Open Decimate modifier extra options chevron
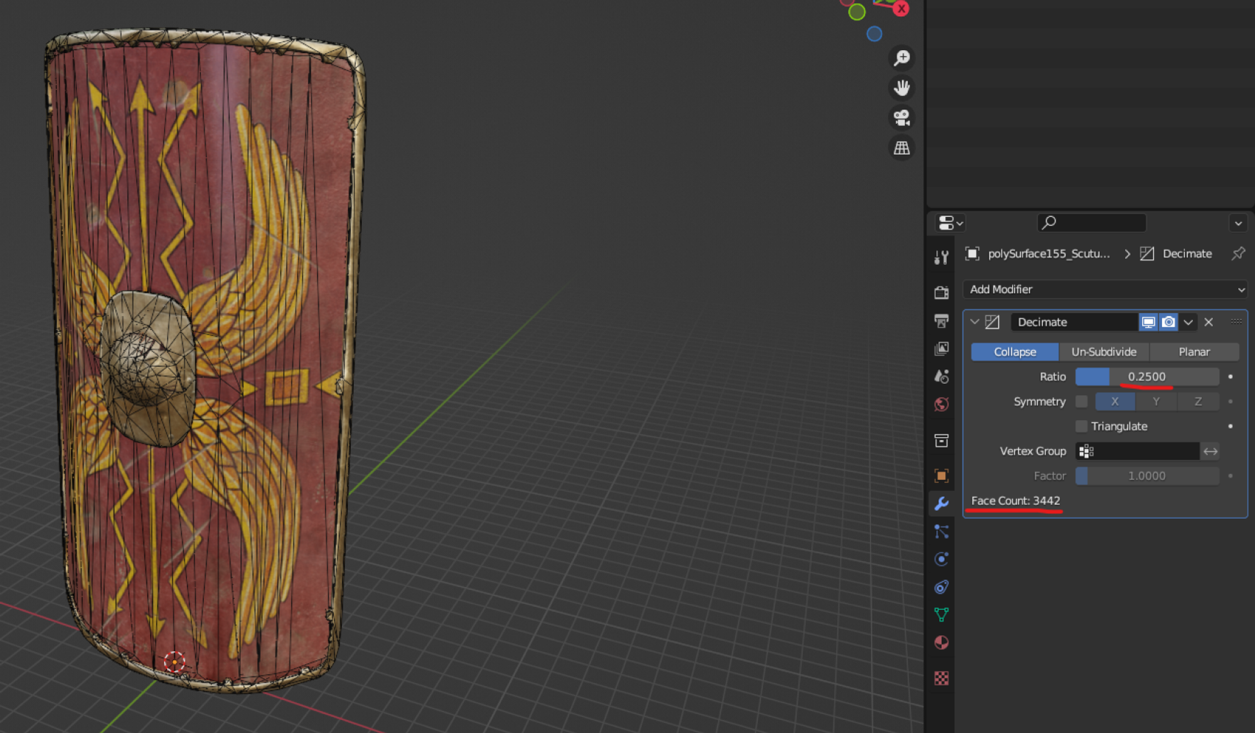This screenshot has height=733, width=1255. coord(1188,322)
